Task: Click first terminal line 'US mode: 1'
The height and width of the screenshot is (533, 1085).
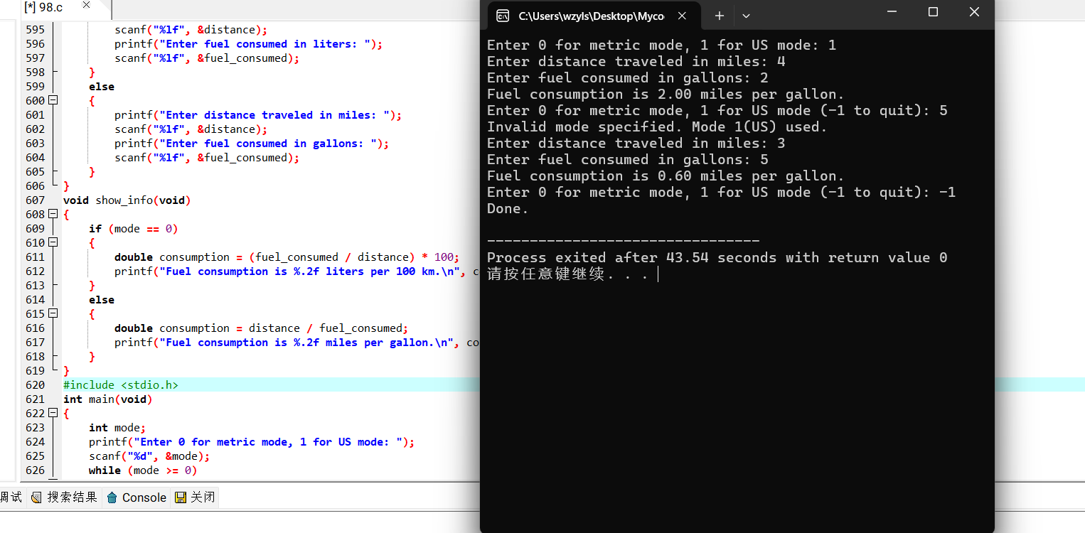Action: click(x=662, y=45)
